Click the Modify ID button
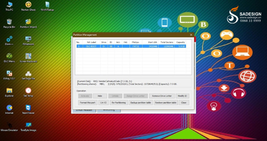Screen dimensions: 267x141 182,96
